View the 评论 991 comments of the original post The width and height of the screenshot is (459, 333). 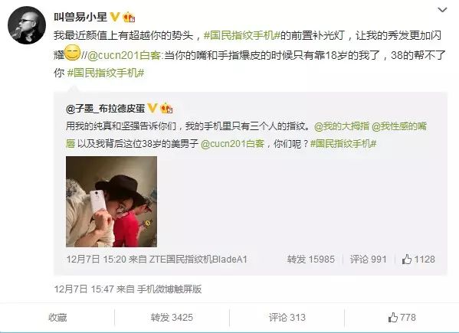point(369,260)
